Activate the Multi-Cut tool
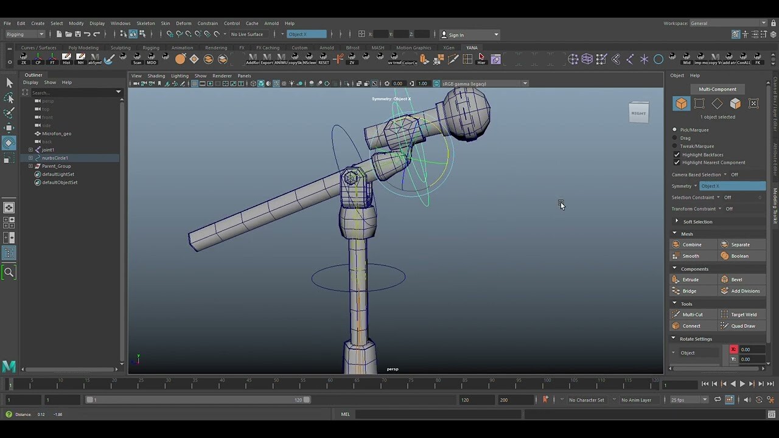 [x=692, y=314]
